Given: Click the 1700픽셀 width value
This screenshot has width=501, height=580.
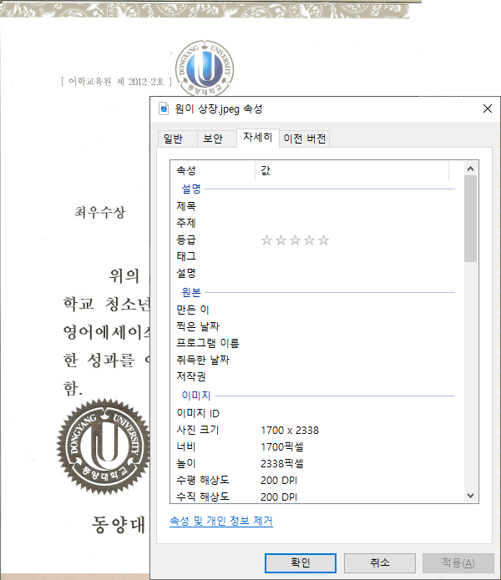Looking at the screenshot, I should pyautogui.click(x=282, y=446).
